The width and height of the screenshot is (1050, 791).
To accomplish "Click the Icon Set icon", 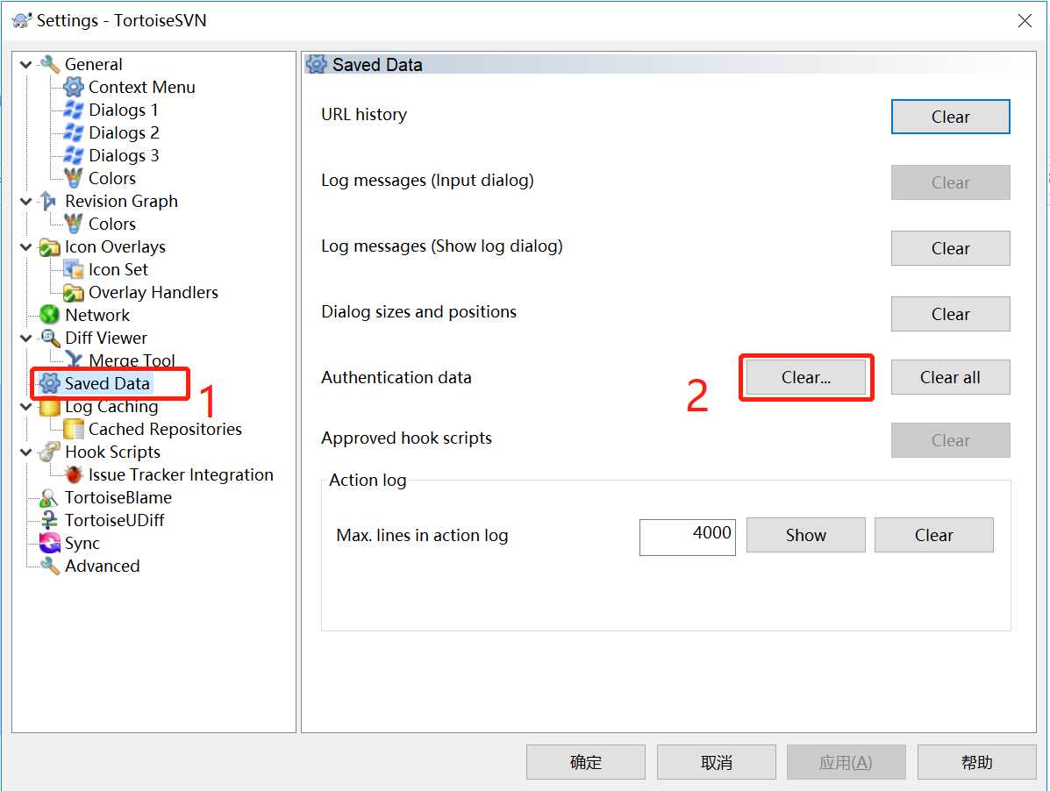I will (x=73, y=270).
